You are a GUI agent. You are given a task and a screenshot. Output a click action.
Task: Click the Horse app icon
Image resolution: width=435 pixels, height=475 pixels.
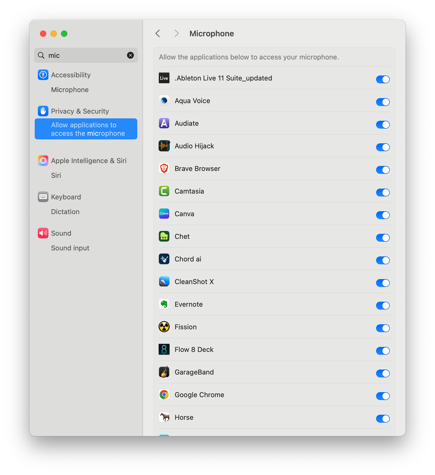tap(164, 417)
